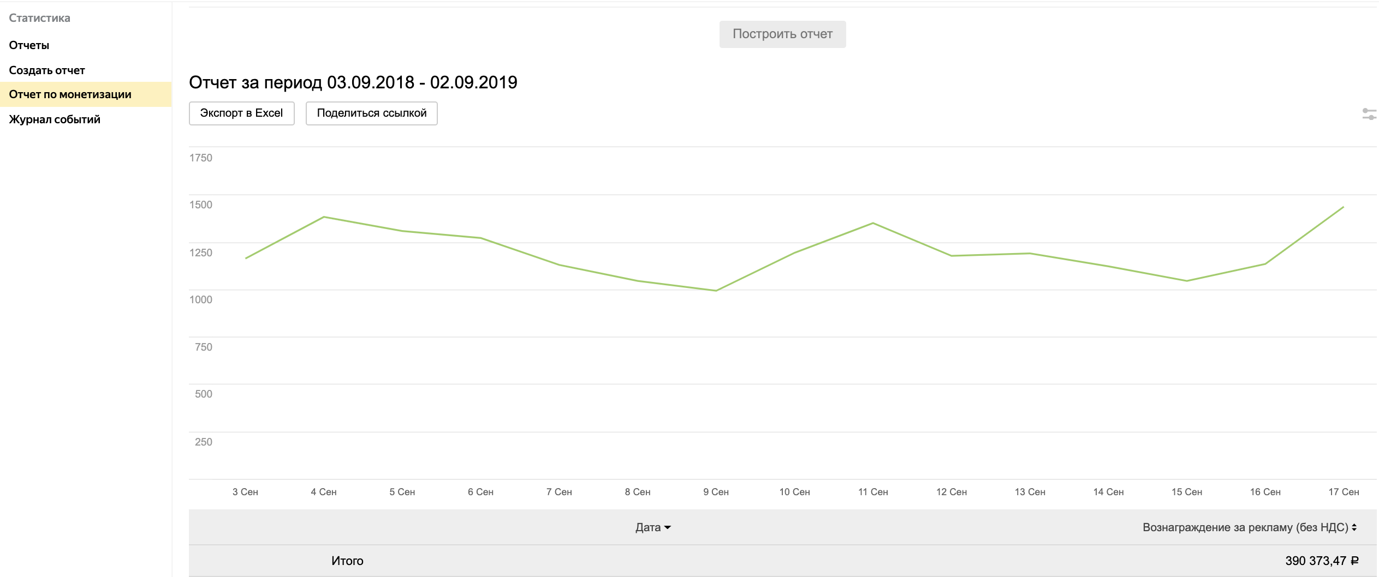Click the chart line point at 11 Сен
Screen dimensions: 1379x577
[873, 223]
